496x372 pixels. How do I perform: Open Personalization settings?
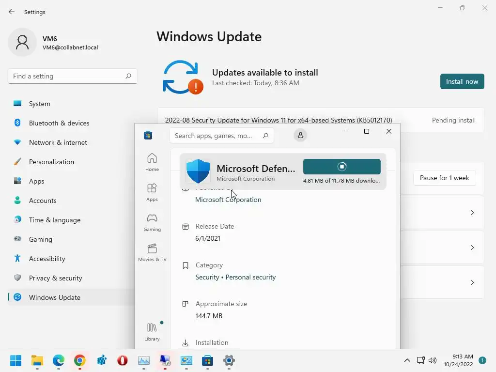coord(71,162)
